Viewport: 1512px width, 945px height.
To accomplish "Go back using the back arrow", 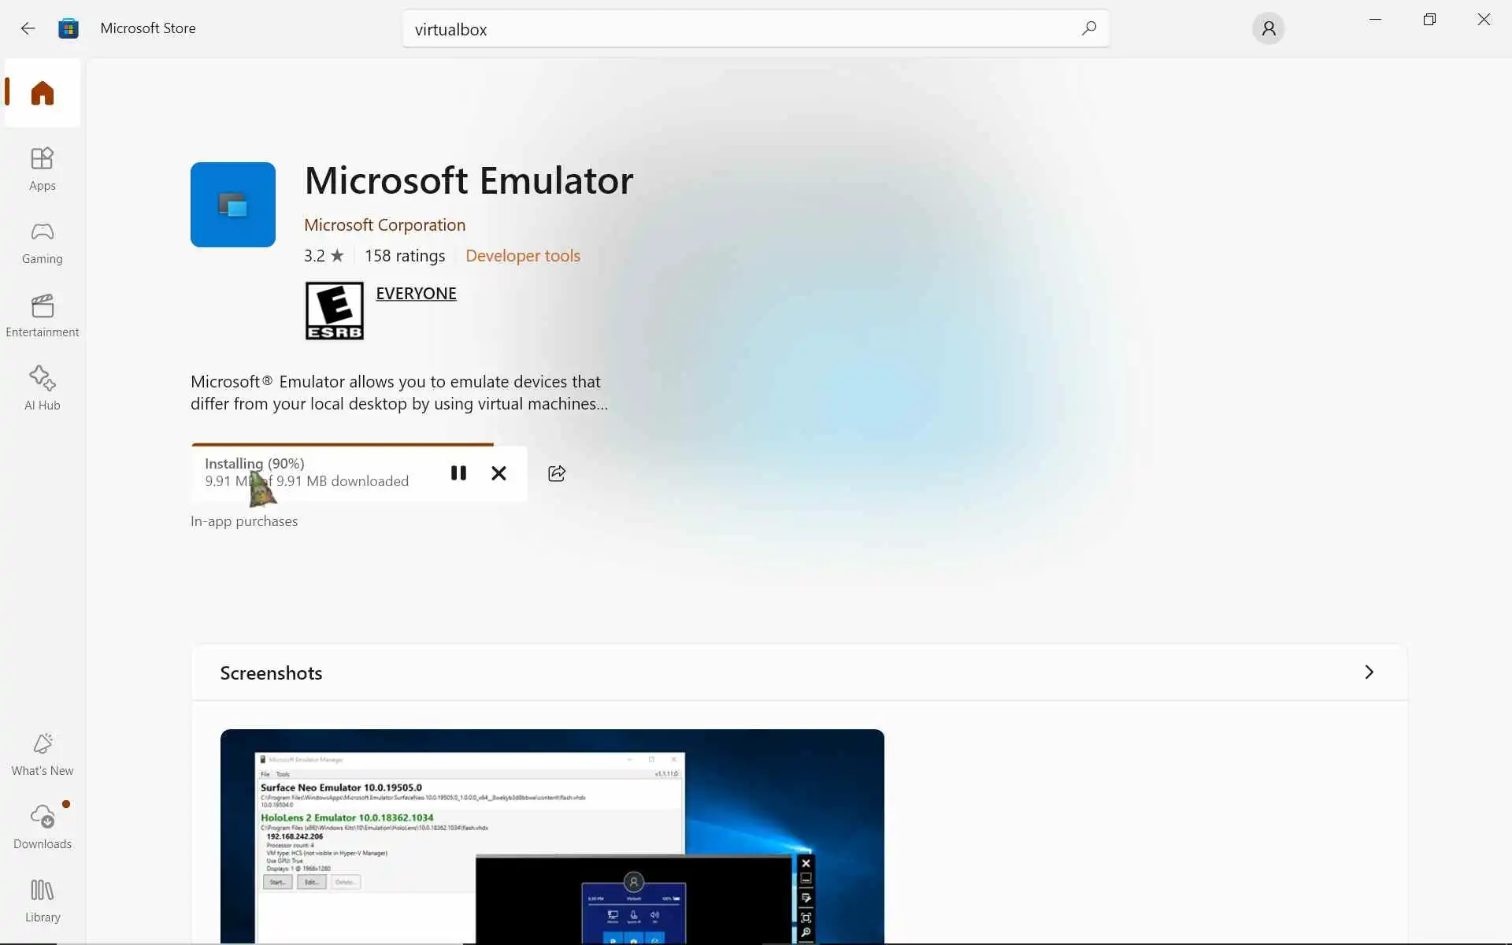I will point(28,28).
